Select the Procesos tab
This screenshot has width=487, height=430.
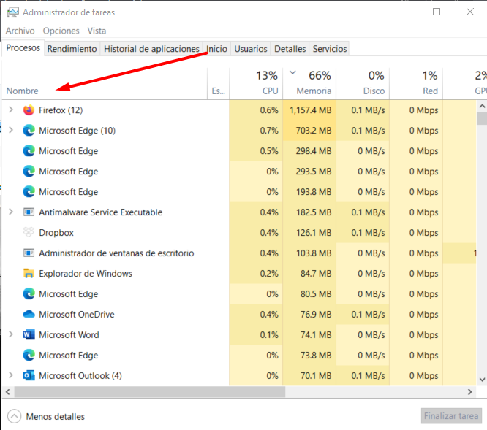(x=23, y=47)
